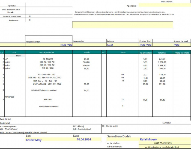Select the 'KB 45x200' product code cell
The height and width of the screenshot is (150, 191).
(48, 59)
